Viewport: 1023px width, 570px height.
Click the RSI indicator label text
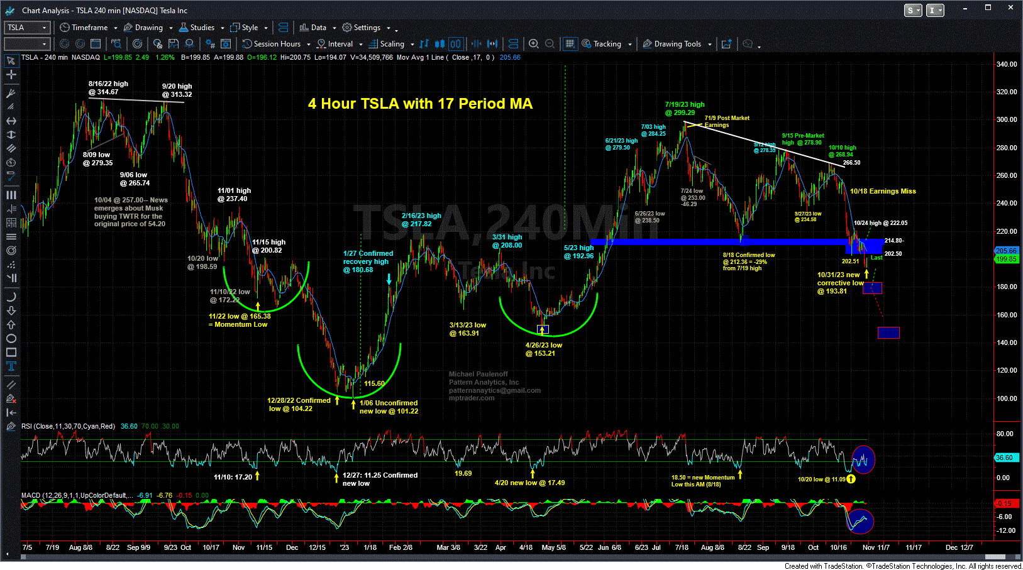point(69,426)
